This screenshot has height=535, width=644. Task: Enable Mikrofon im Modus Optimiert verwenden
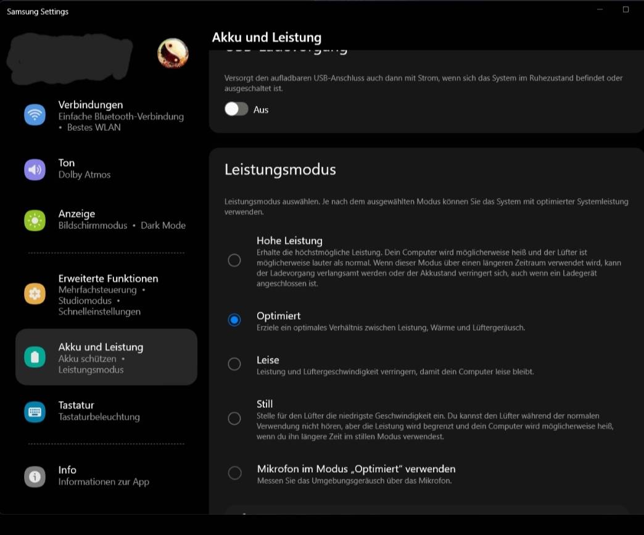click(x=234, y=473)
